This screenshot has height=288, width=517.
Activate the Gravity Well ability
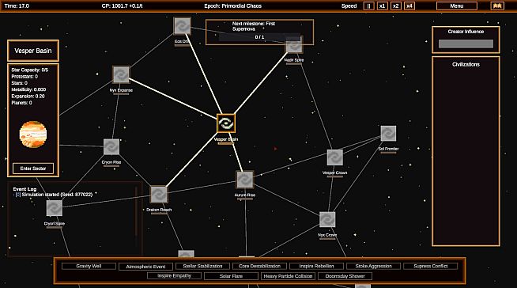tap(89, 266)
